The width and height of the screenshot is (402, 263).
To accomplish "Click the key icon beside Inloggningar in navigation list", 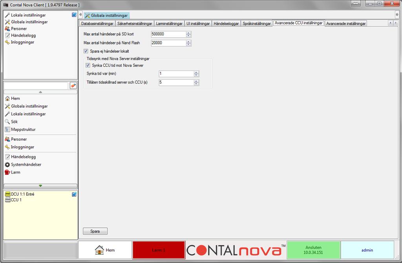I will [x=7, y=147].
